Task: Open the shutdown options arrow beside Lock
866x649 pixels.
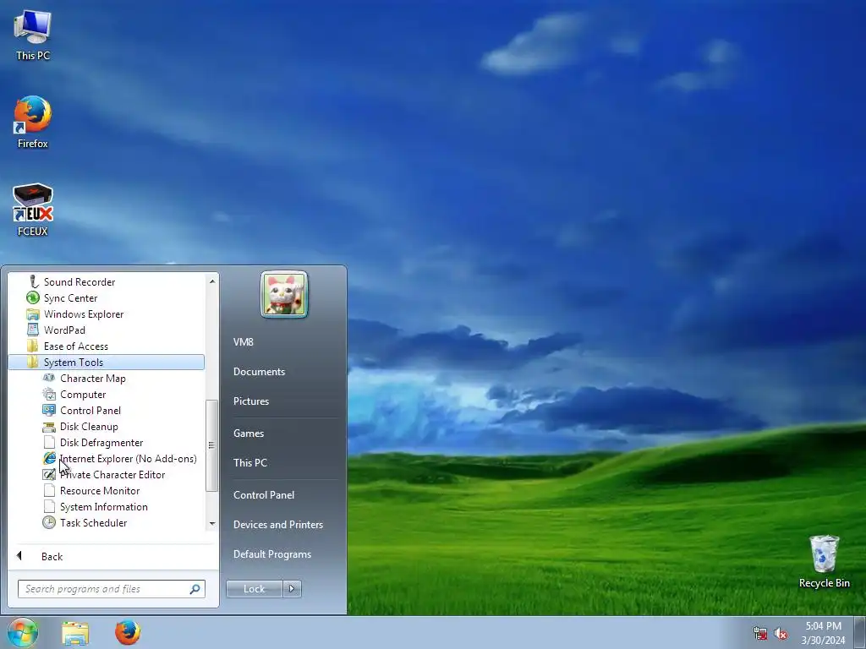Action: (292, 589)
